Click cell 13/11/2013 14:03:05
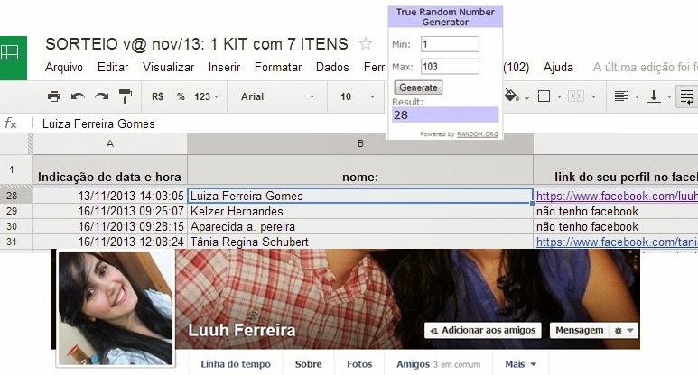 tap(109, 196)
